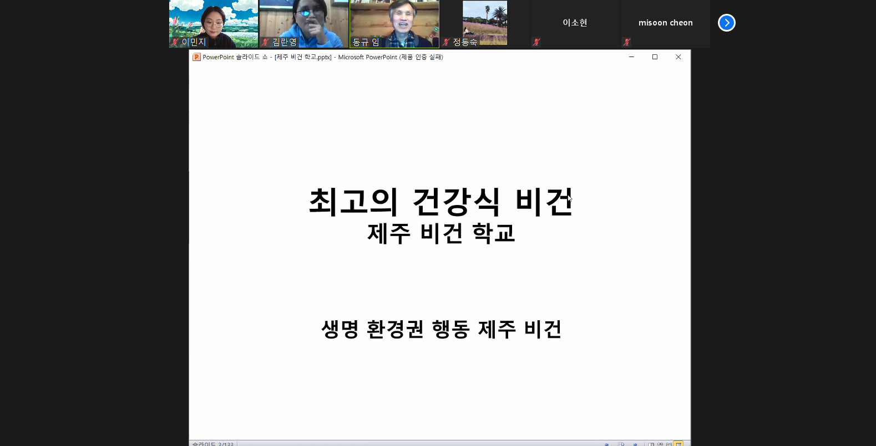Click the 동규 임 name label

[366, 42]
